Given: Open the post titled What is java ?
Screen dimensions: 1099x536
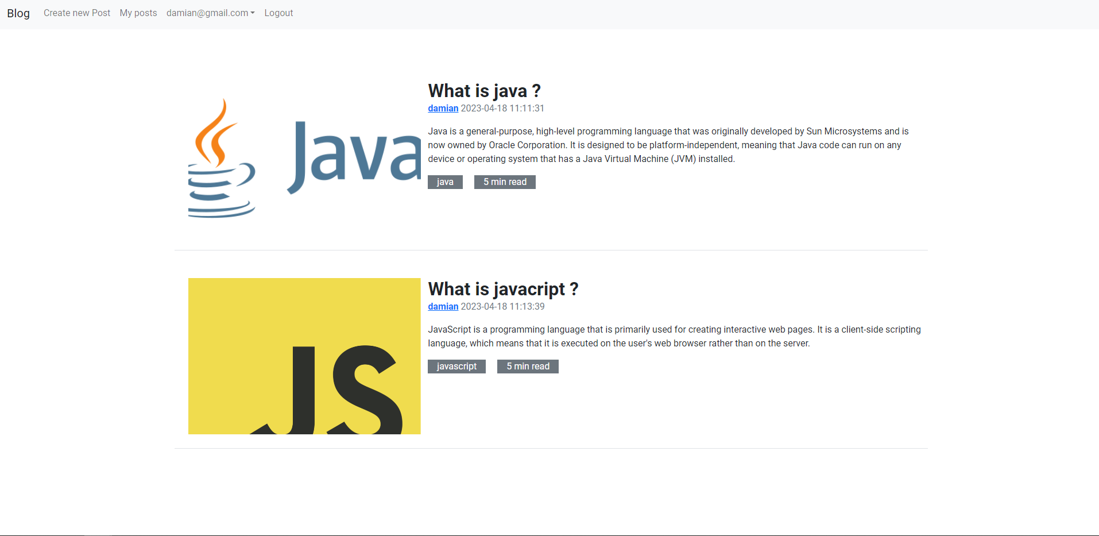Looking at the screenshot, I should 484,91.
